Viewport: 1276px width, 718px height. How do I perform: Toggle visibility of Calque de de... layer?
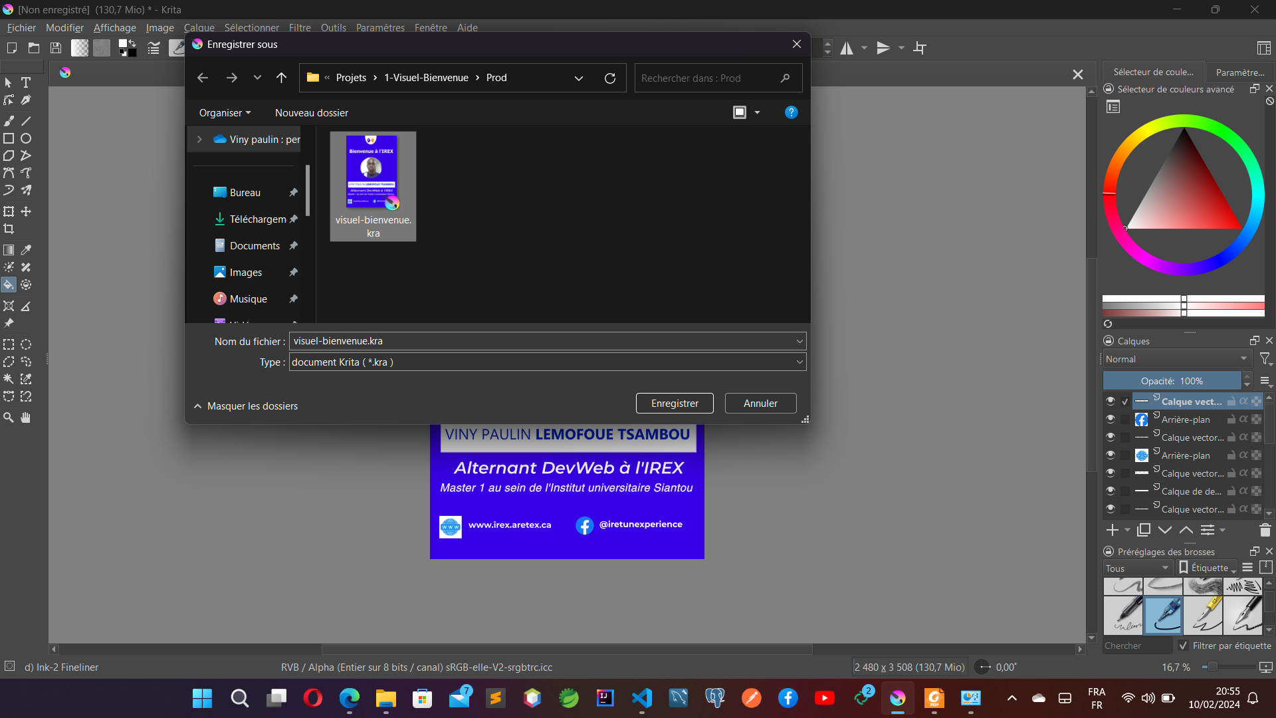coord(1111,491)
